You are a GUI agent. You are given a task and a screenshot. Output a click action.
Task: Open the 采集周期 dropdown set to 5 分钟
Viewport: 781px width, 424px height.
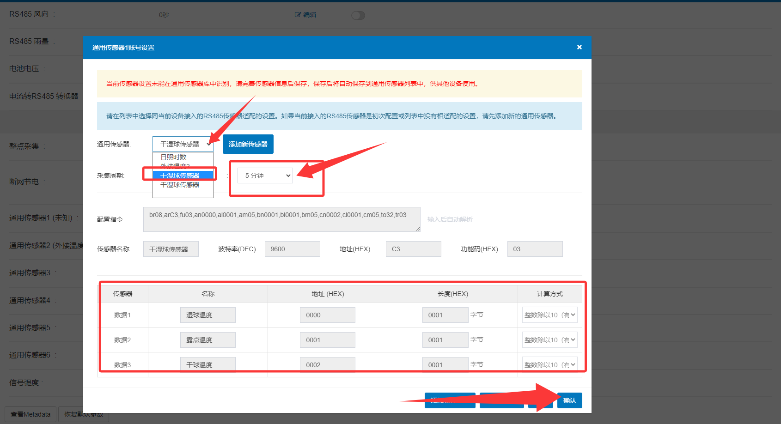click(265, 176)
